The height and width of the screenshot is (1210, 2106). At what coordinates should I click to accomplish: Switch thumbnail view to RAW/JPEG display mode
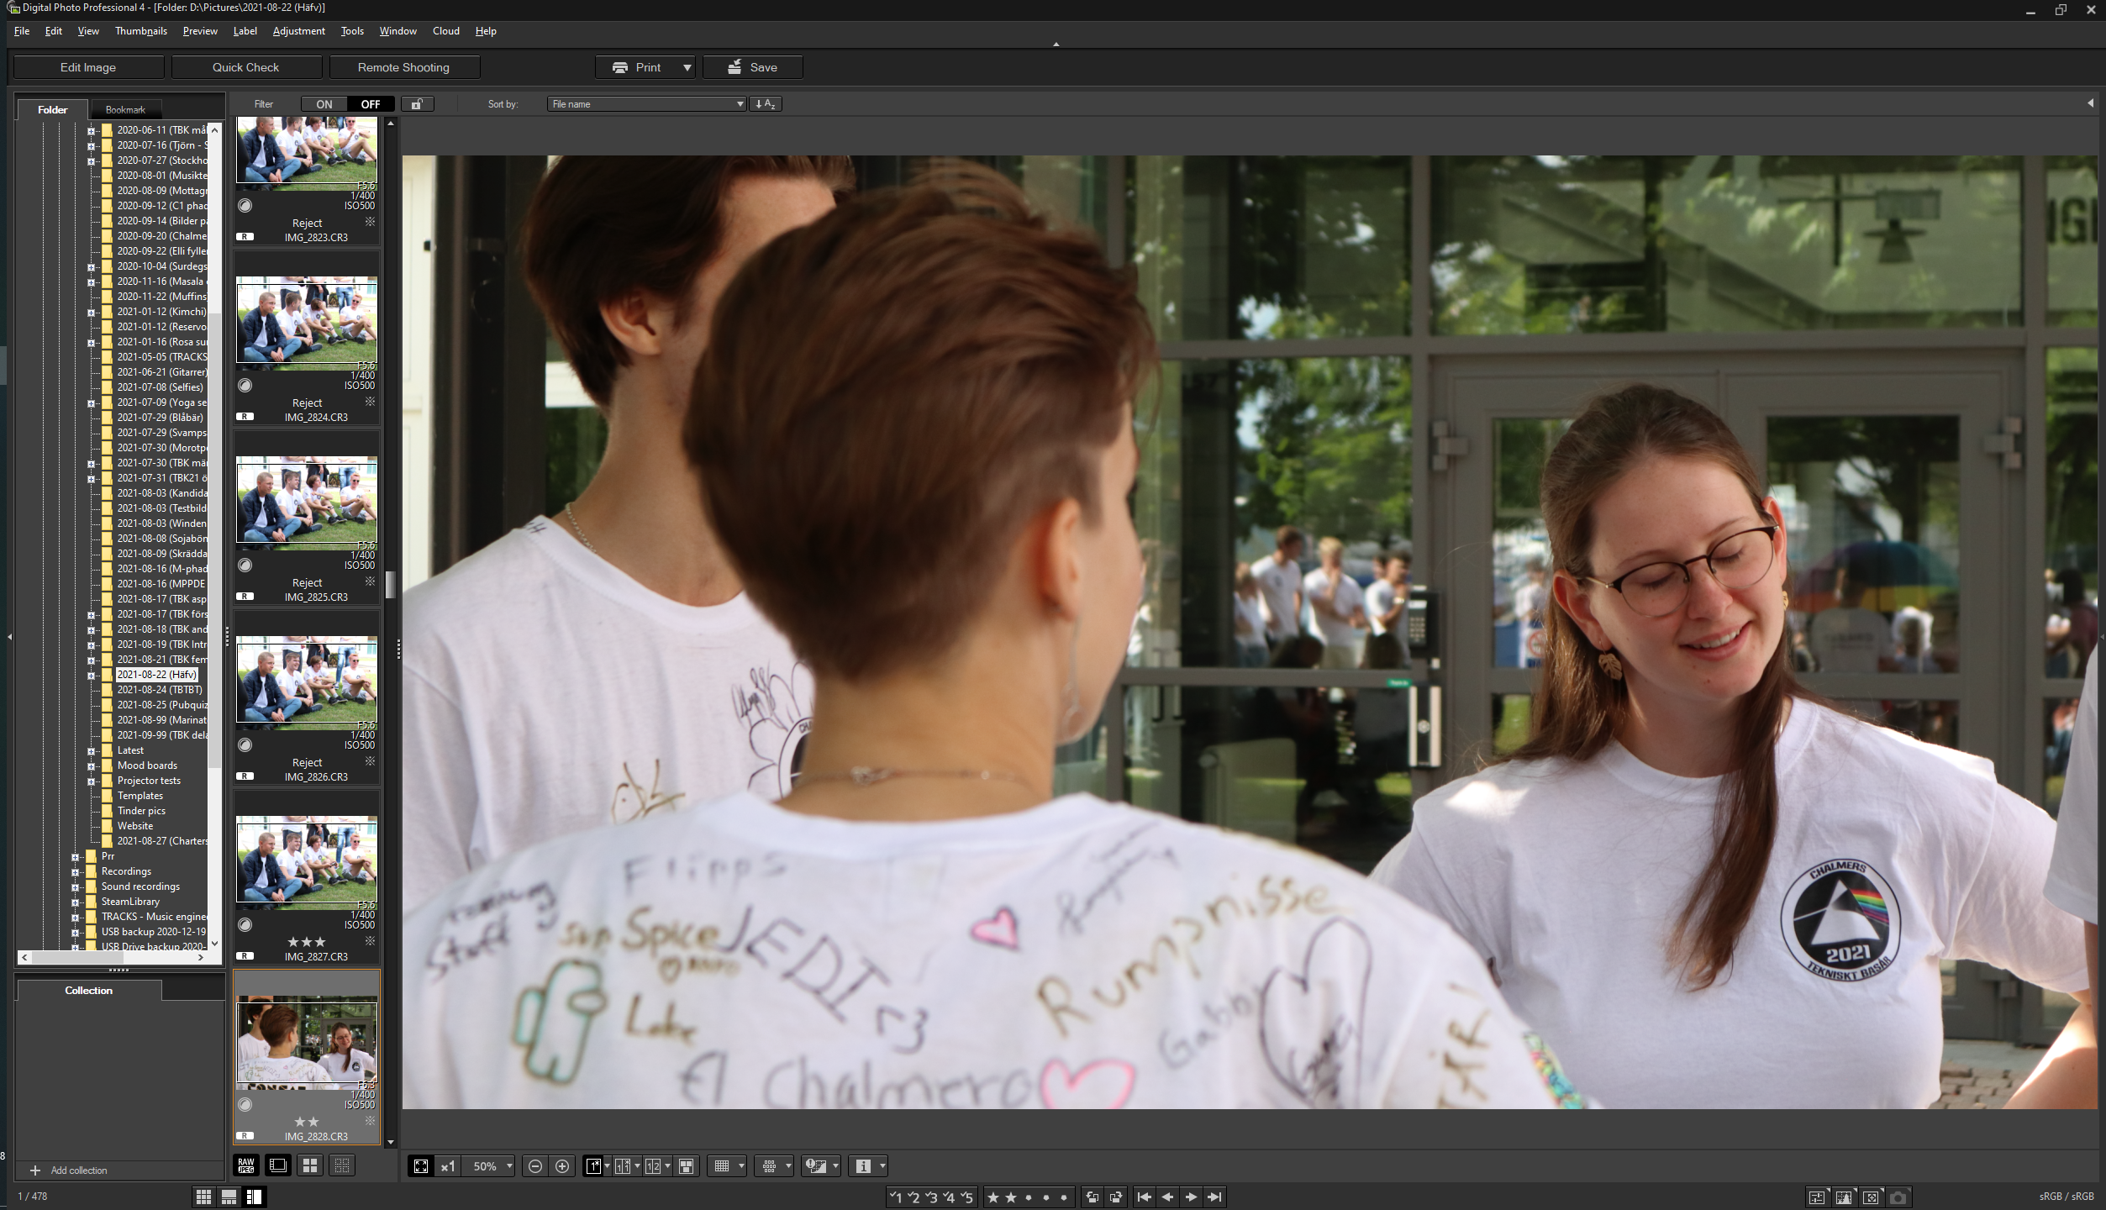click(246, 1165)
